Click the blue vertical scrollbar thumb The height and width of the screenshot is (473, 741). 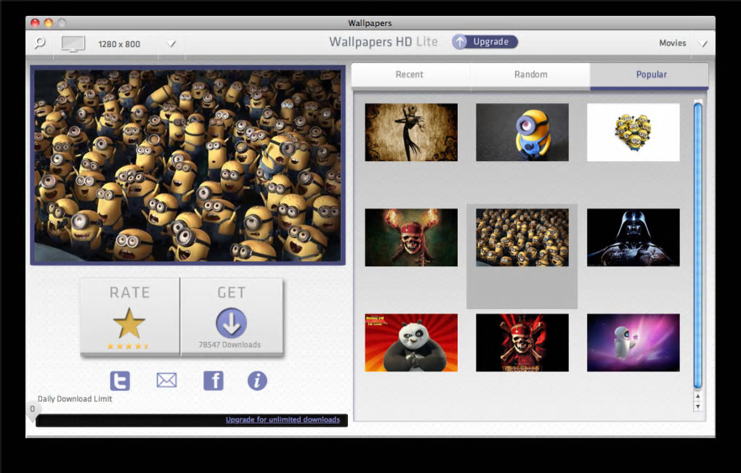coord(697,244)
